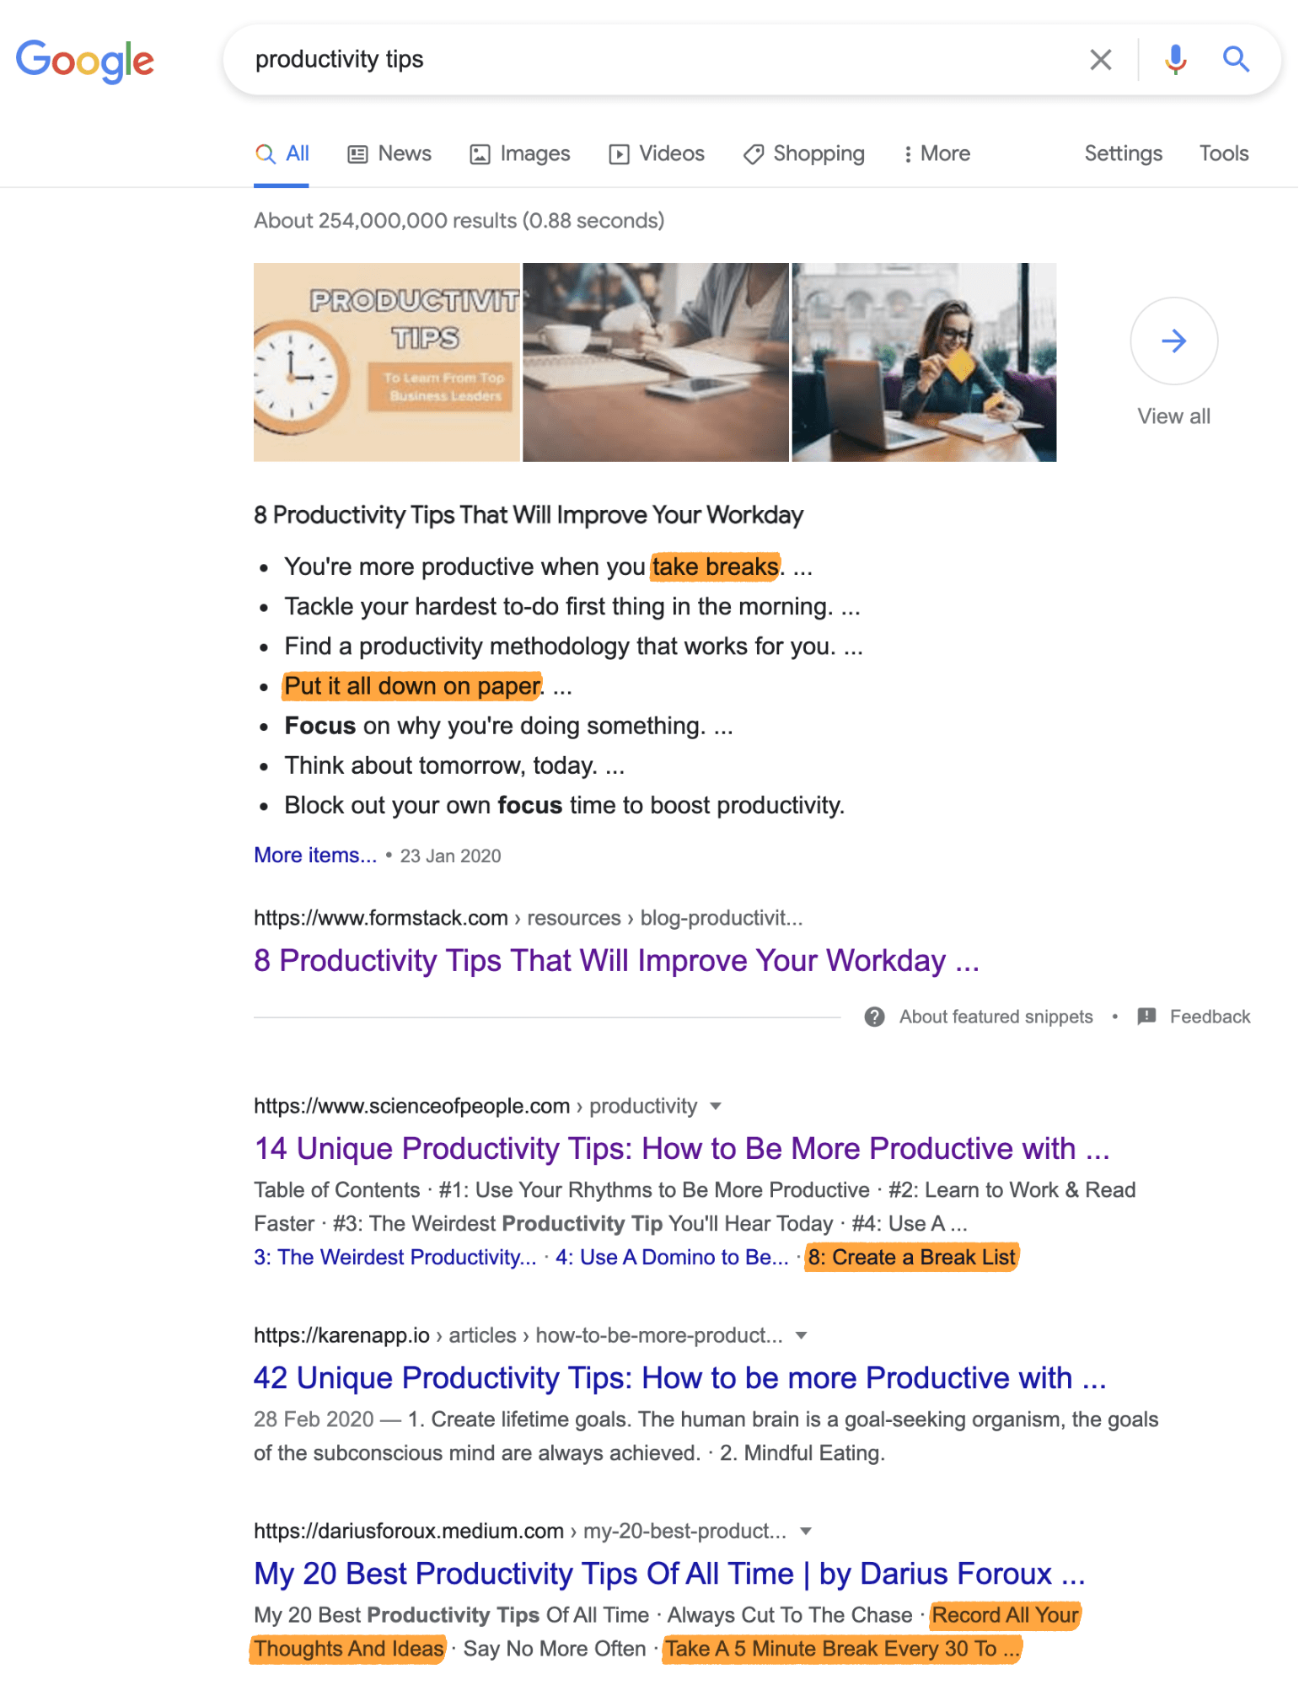Open the Productivity Tips clock thumbnail
This screenshot has width=1299, height=1685.
coord(386,362)
